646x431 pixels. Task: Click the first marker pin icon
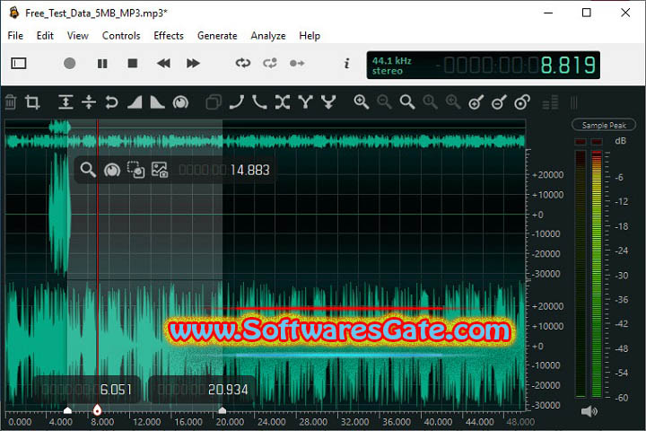point(476,101)
